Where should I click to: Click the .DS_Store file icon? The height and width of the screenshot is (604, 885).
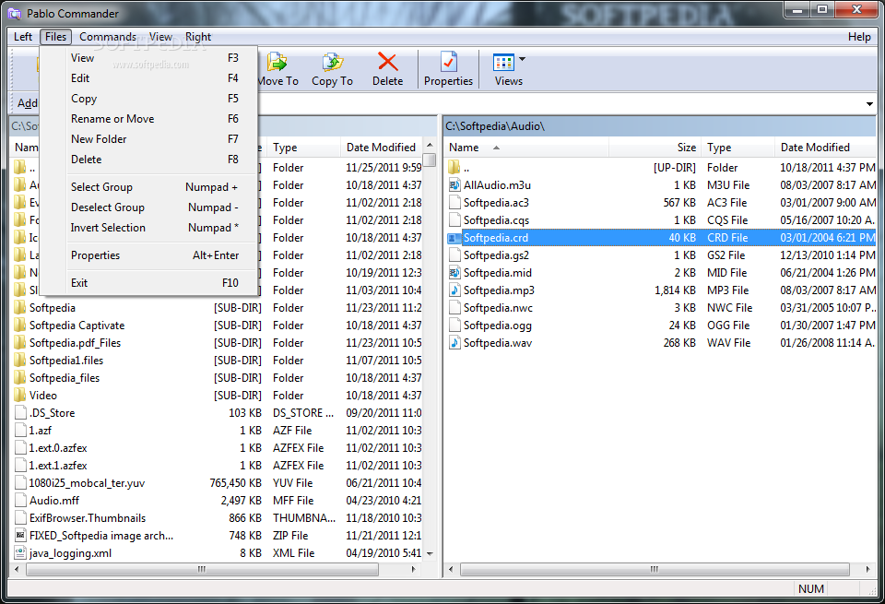coord(20,412)
